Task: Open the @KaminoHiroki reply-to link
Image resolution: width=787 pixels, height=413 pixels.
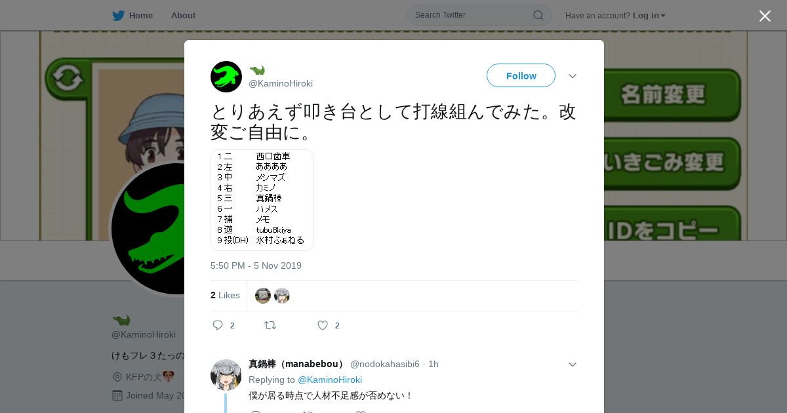Action: pyautogui.click(x=330, y=380)
